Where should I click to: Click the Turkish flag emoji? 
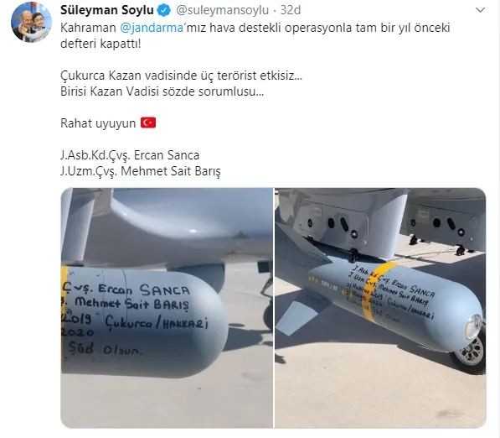pos(148,123)
